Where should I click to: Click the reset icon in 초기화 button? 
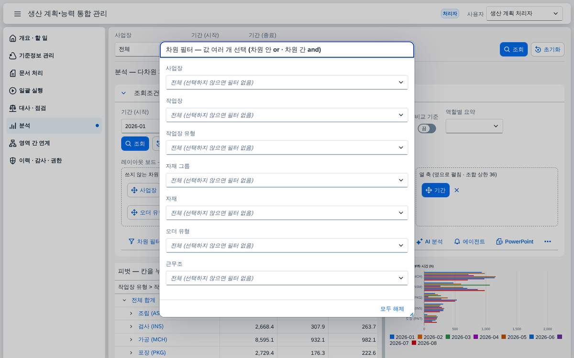(x=538, y=50)
